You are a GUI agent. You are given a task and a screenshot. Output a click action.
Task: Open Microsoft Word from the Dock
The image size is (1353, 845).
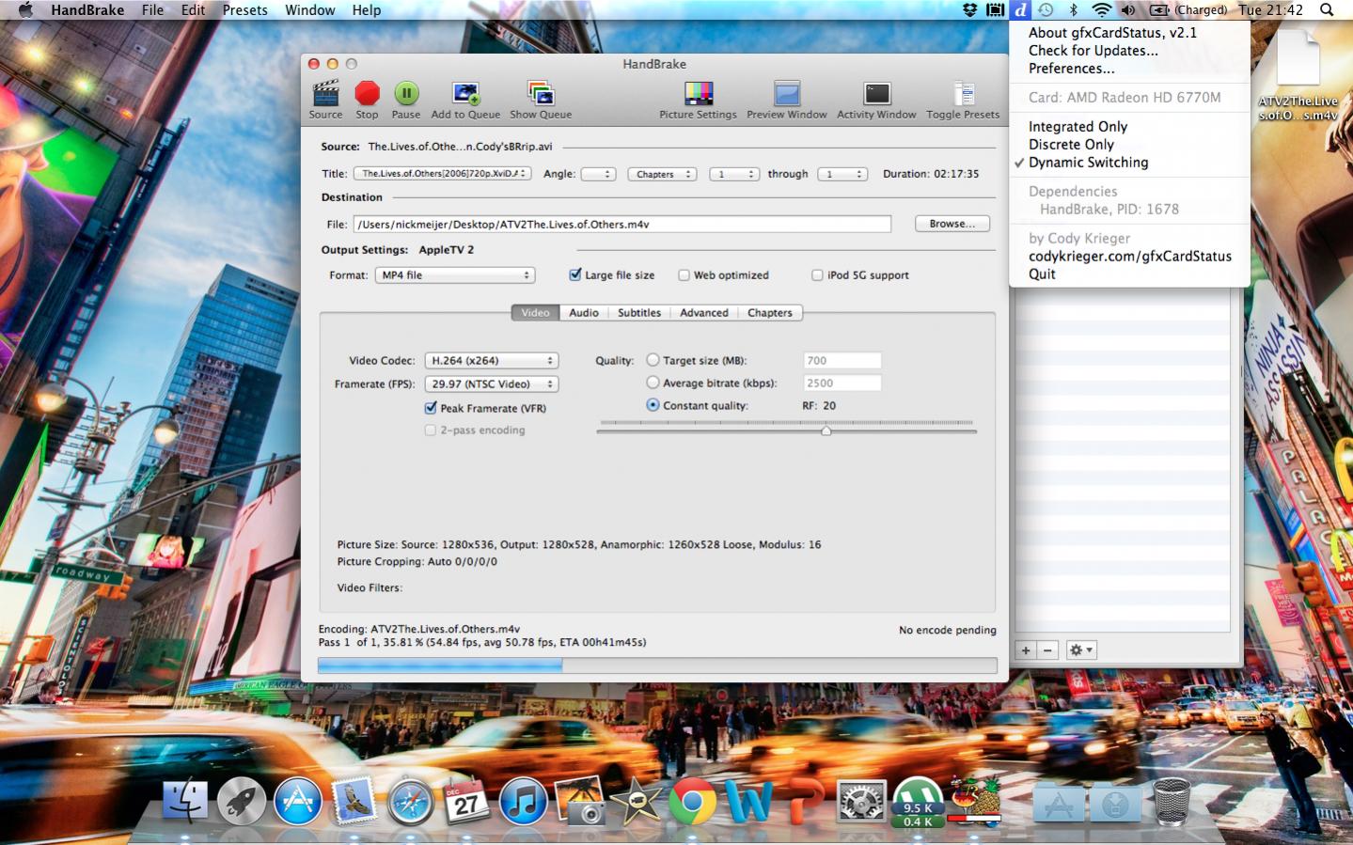(748, 802)
